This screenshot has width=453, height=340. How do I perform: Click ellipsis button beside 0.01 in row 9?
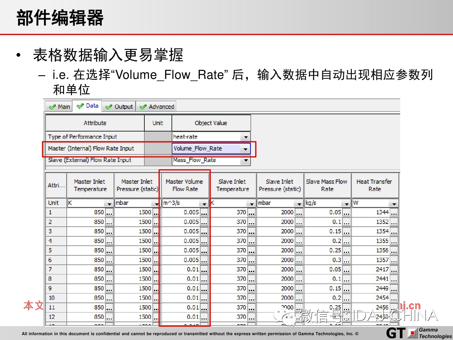204,289
